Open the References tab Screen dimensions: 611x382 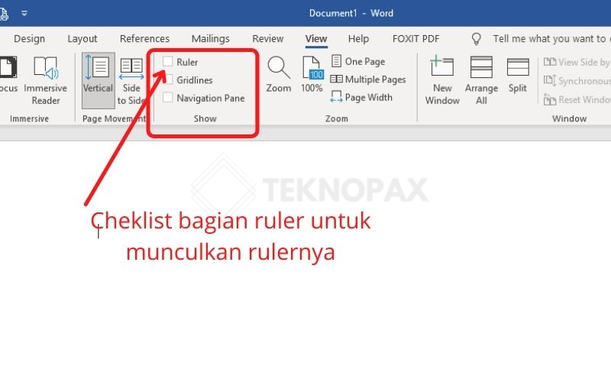coord(144,39)
